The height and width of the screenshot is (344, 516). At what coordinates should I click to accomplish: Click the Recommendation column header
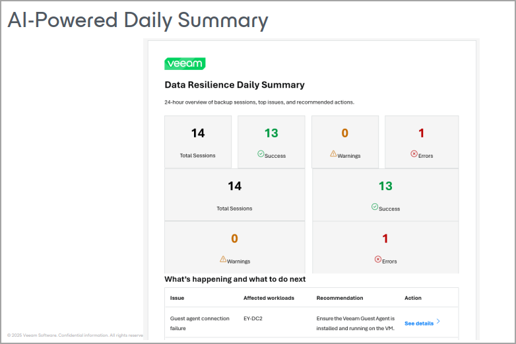click(340, 298)
